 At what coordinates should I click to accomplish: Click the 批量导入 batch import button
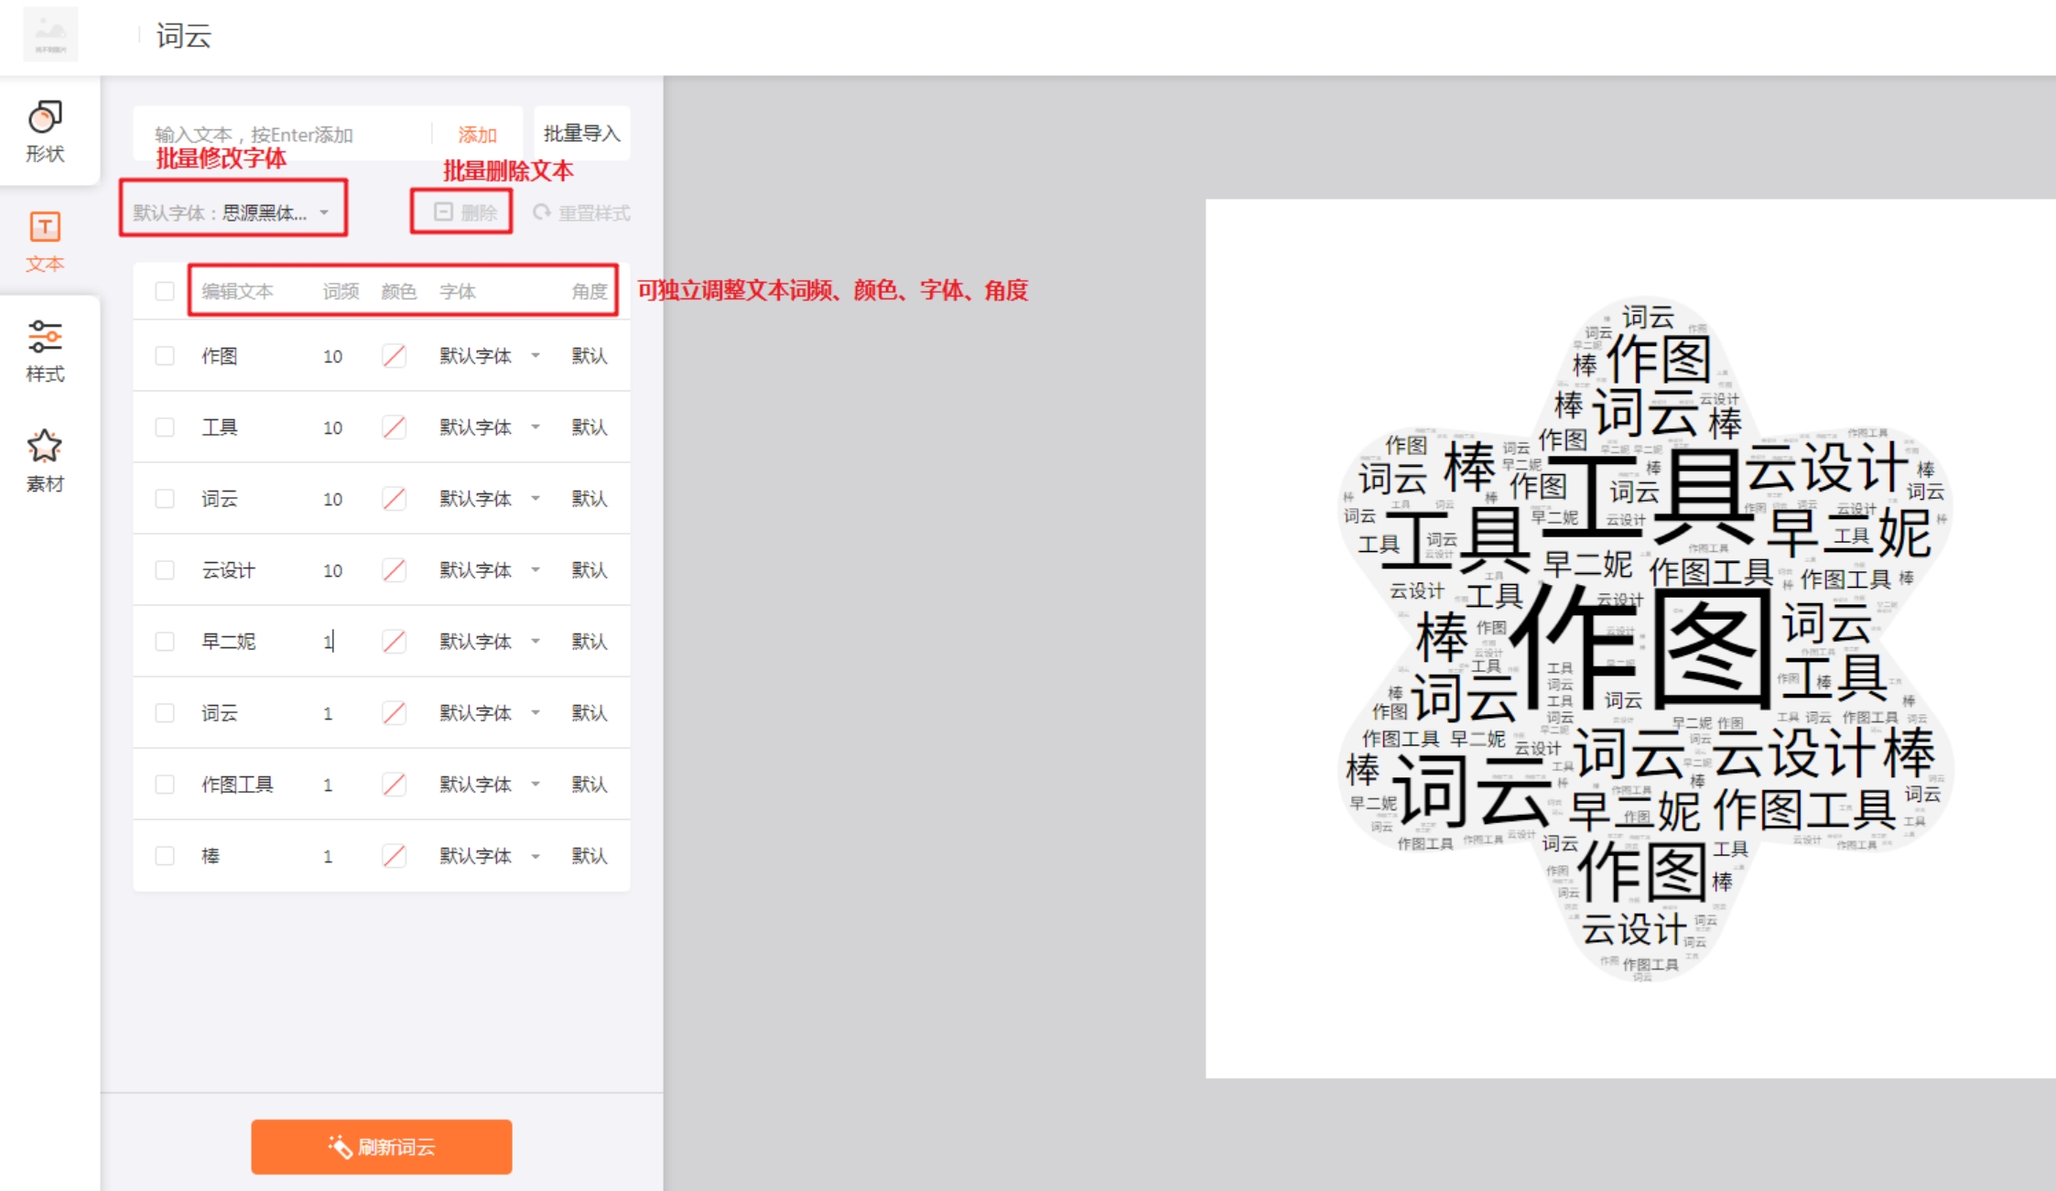[x=581, y=133]
